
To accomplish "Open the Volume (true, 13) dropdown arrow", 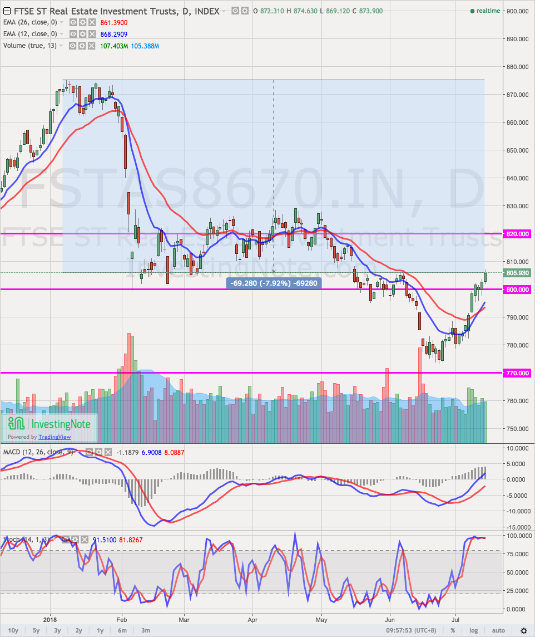I will point(61,46).
